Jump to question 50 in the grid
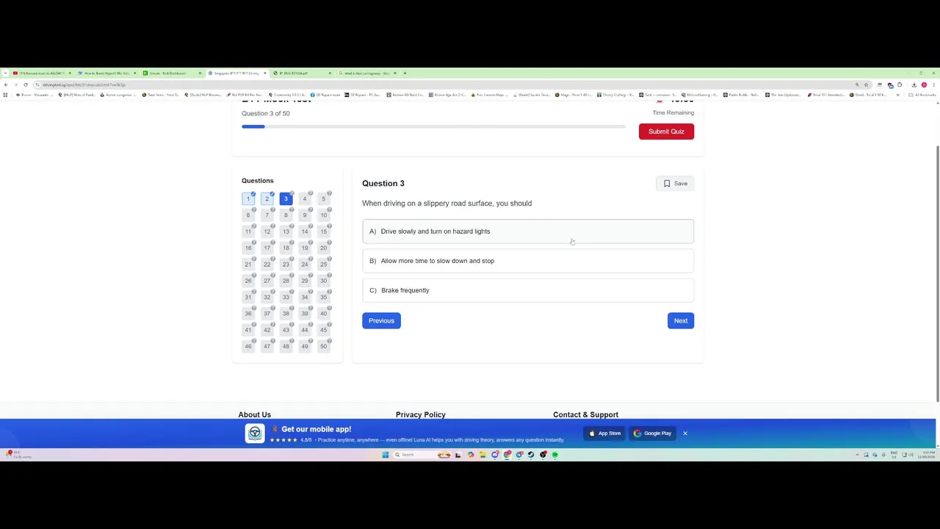The width and height of the screenshot is (940, 529). click(323, 347)
